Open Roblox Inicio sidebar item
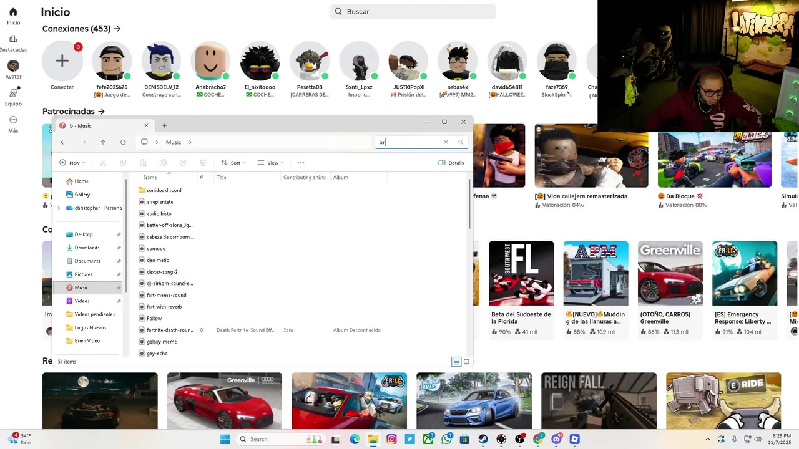799x449 pixels. pos(13,16)
